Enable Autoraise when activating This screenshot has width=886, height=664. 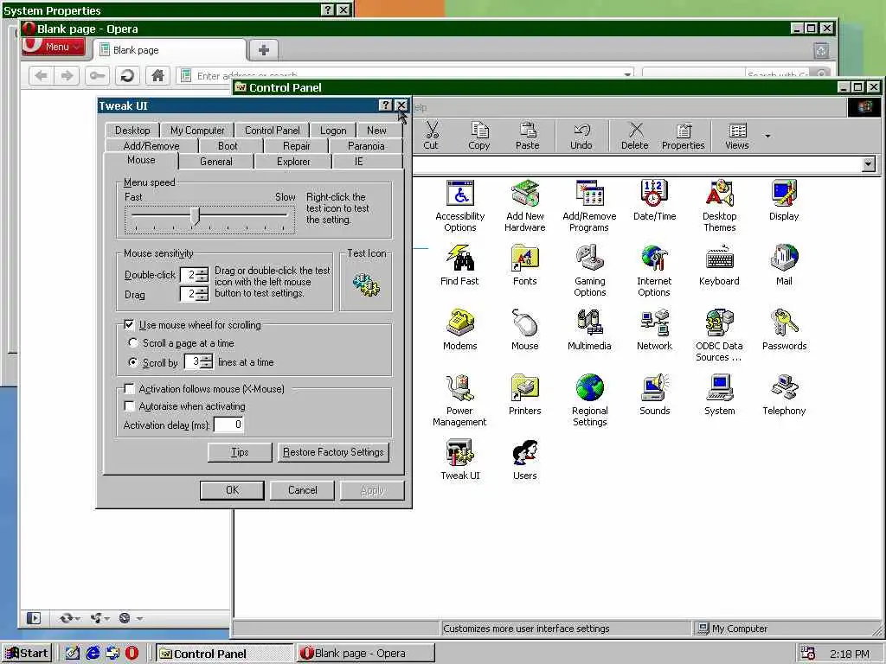(x=130, y=406)
